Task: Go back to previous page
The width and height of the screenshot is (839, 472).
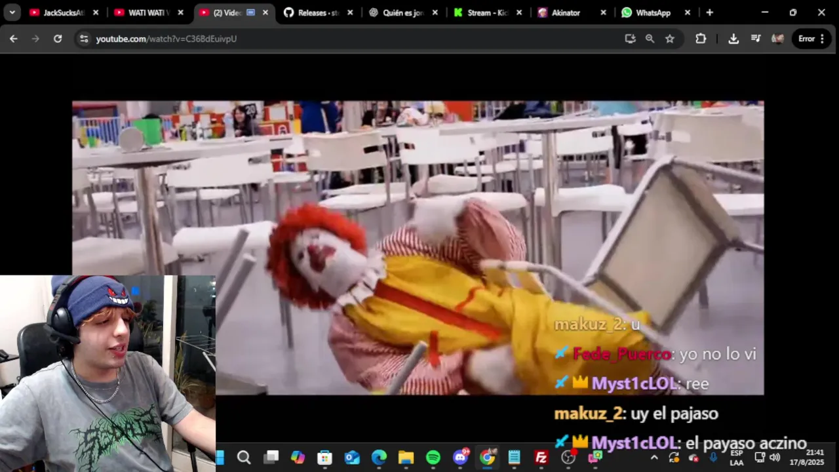Action: tap(14, 39)
